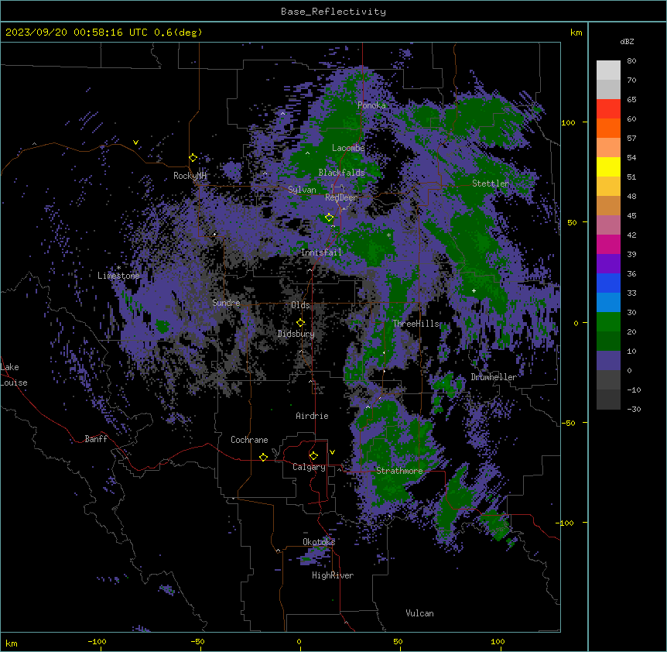Image resolution: width=667 pixels, height=652 pixels.
Task: Select the Olds town label
Action: click(x=300, y=305)
